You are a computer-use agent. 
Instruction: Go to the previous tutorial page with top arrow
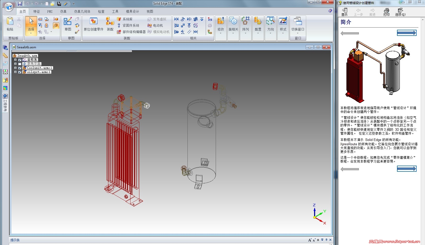350,33
